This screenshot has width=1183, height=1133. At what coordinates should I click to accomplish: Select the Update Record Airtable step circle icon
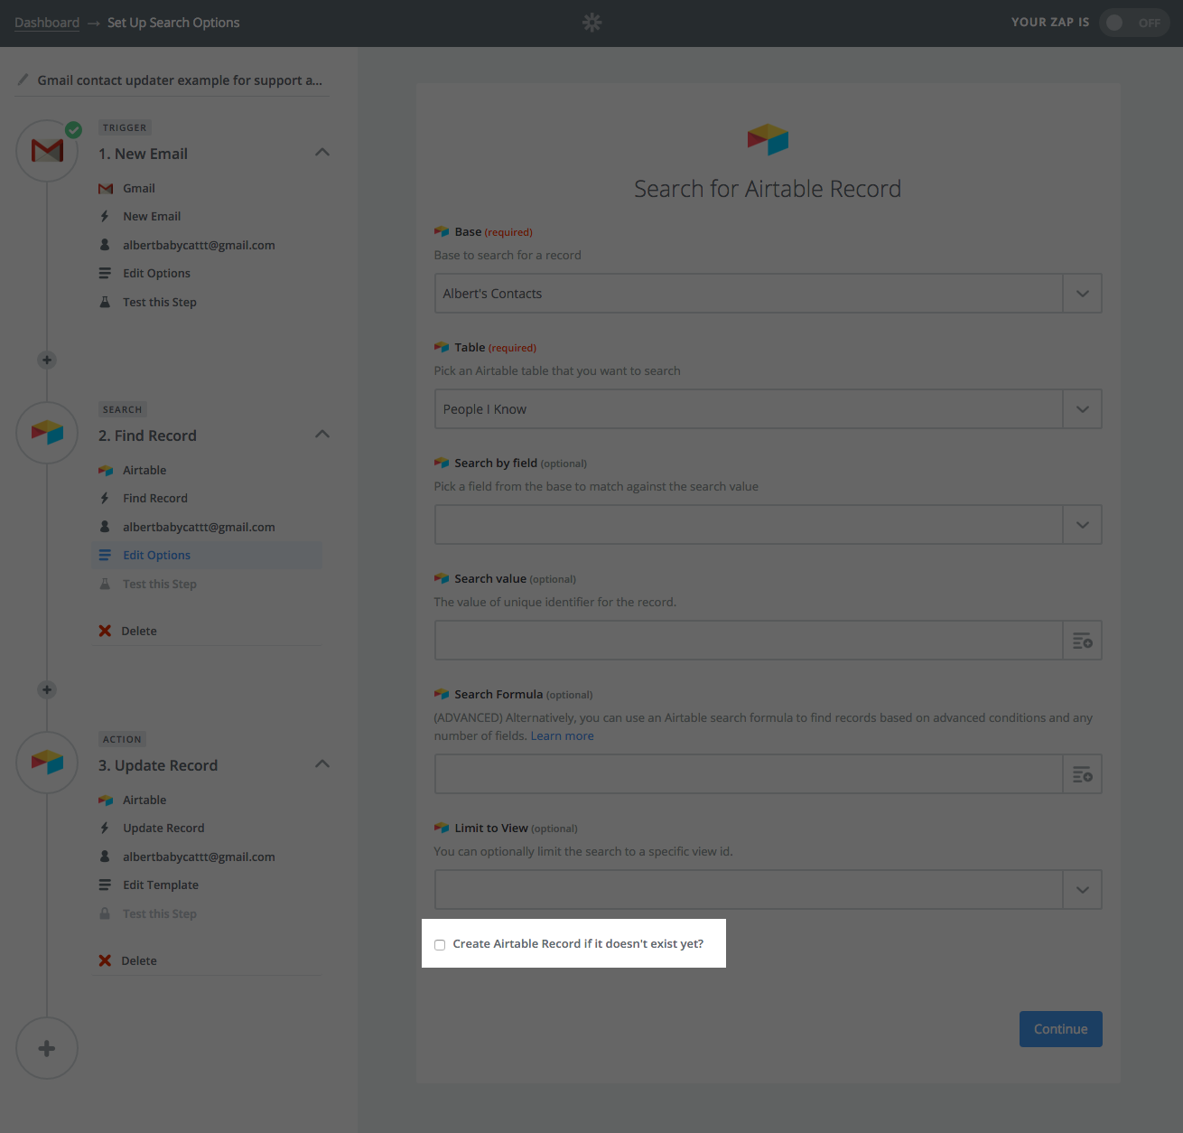click(47, 763)
